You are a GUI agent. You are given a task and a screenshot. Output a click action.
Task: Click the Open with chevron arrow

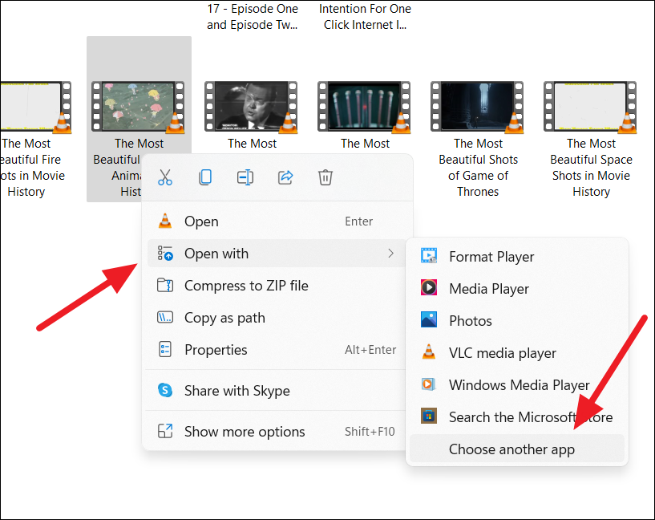coord(390,254)
